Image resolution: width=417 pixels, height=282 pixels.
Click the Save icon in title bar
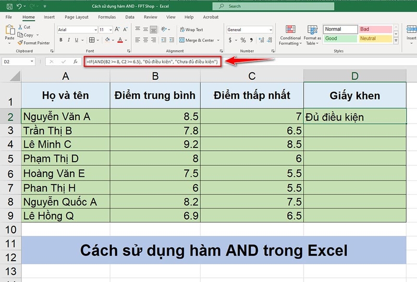coord(9,6)
